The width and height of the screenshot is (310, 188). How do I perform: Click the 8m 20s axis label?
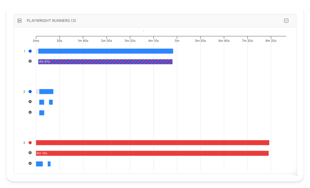point(271,41)
